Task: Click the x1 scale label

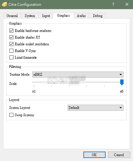Action: (x=34, y=91)
